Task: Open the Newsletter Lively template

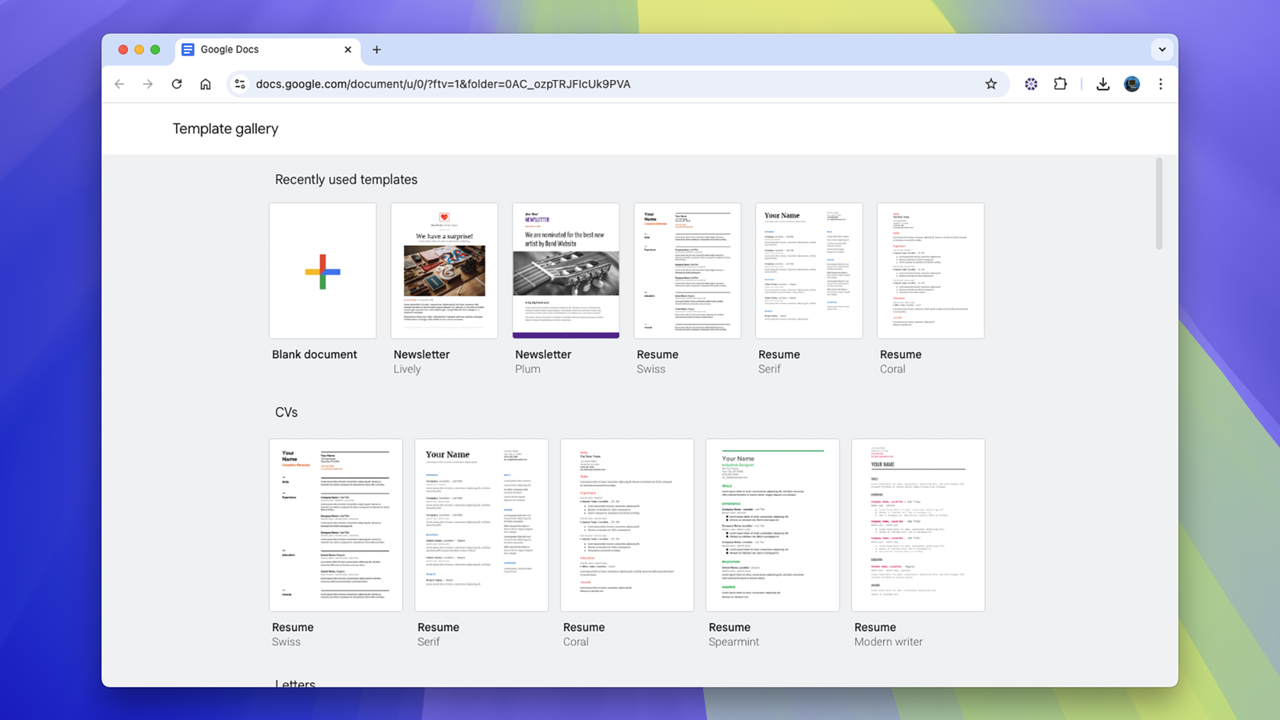Action: 444,270
